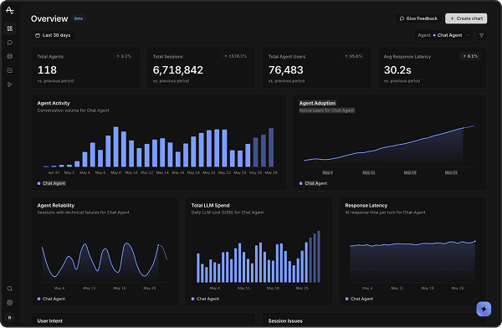Viewport: 502px width, 328px height.
Task: Click the filter funnel icon
Action: (x=482, y=35)
